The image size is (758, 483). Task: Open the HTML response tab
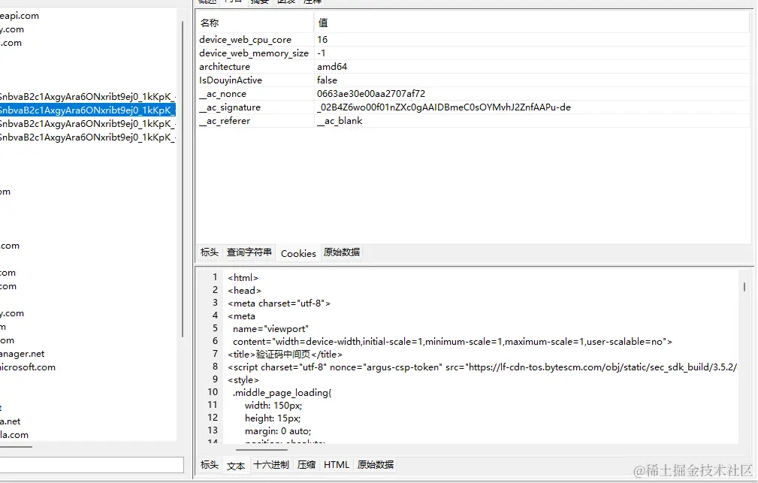337,465
